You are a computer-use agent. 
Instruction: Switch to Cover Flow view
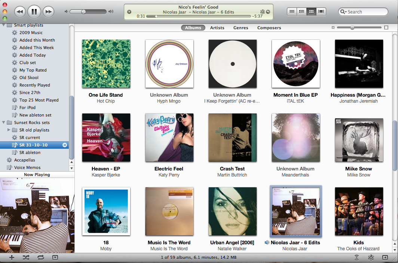(x=321, y=12)
